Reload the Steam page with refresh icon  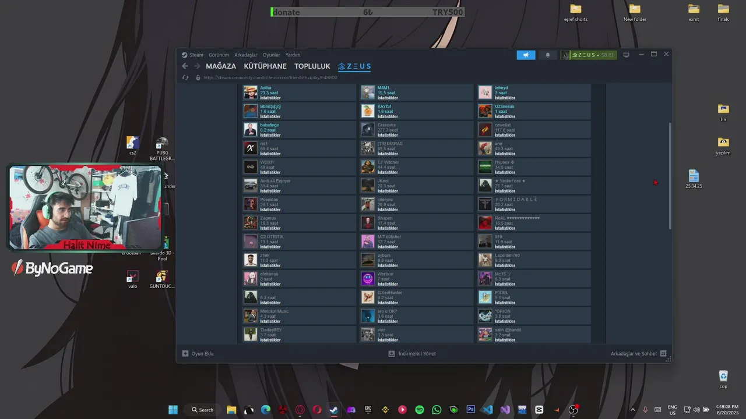tap(185, 77)
